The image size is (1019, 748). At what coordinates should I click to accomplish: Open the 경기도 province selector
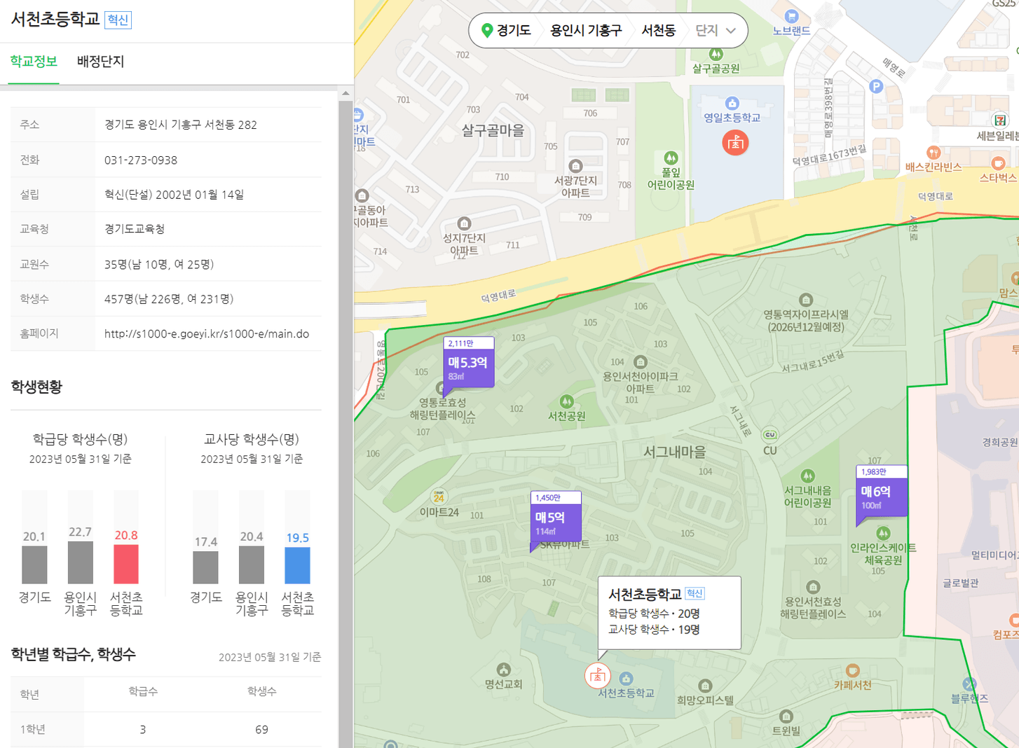[x=507, y=31]
